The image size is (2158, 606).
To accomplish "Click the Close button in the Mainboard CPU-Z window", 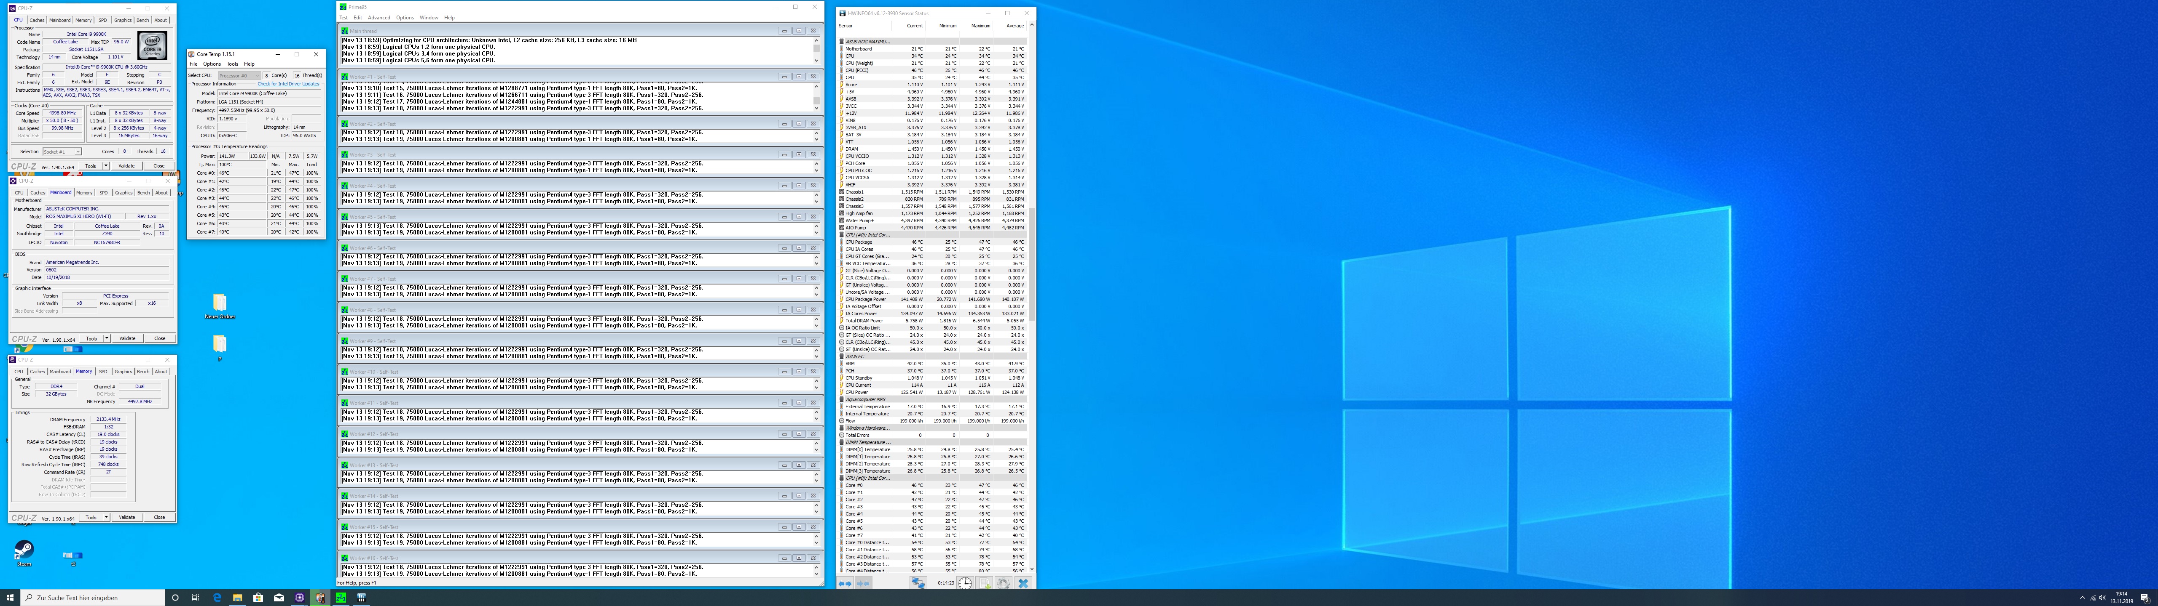I will click(159, 338).
